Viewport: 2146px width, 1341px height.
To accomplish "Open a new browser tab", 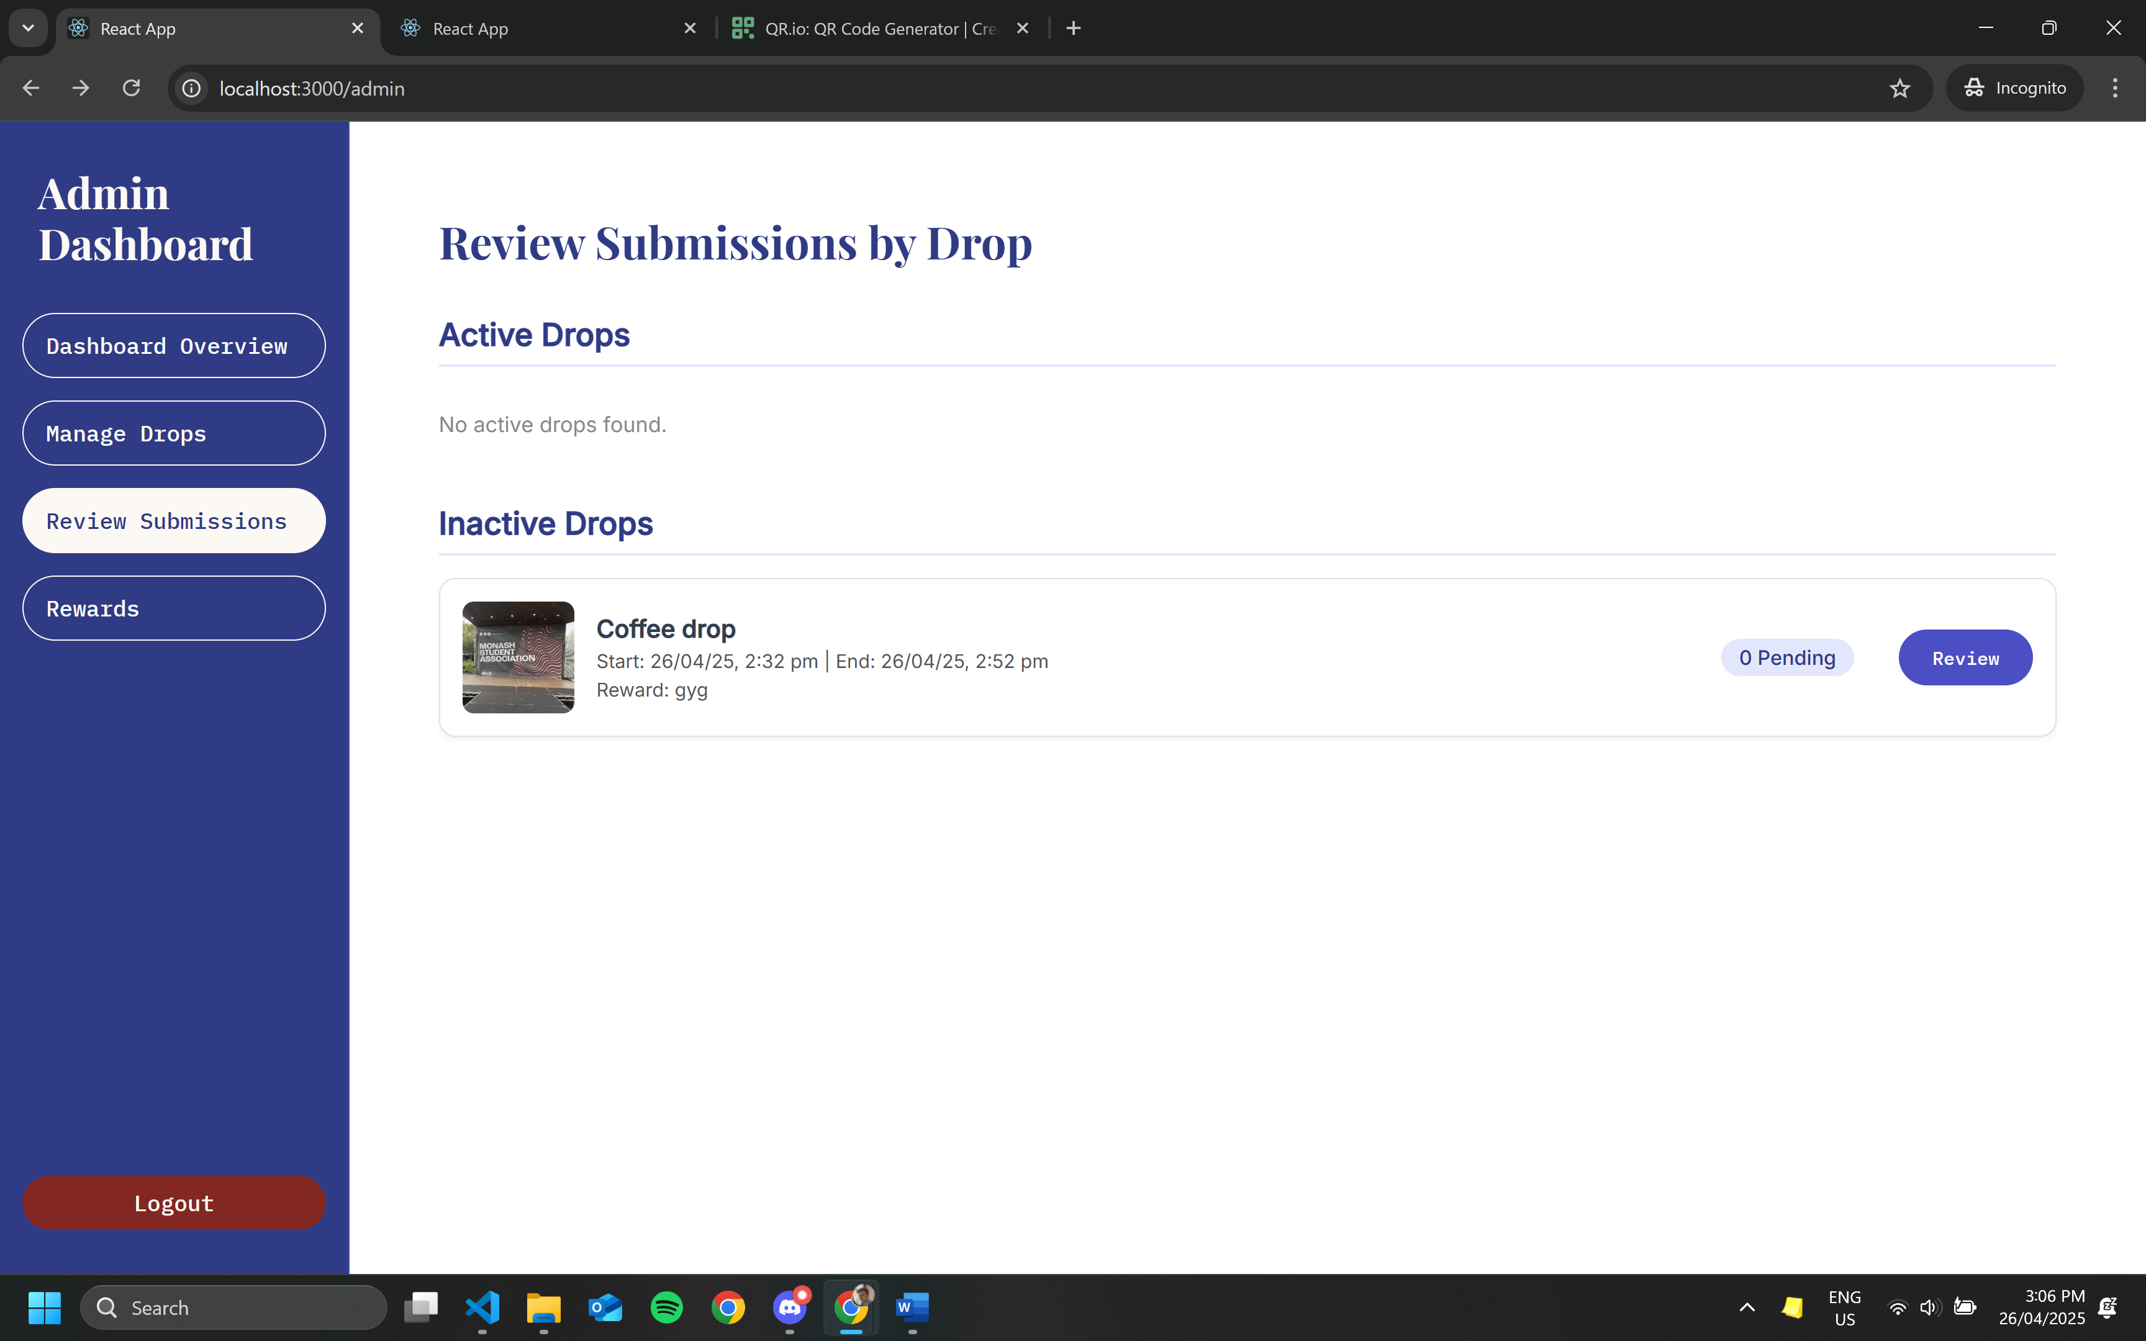I will [1073, 29].
